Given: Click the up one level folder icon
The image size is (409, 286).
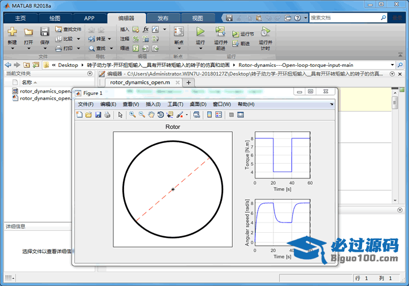Looking at the screenshot, I should pyautogui.click(x=26, y=65).
